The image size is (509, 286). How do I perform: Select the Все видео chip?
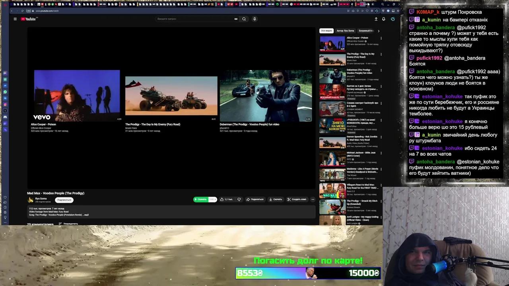click(326, 31)
